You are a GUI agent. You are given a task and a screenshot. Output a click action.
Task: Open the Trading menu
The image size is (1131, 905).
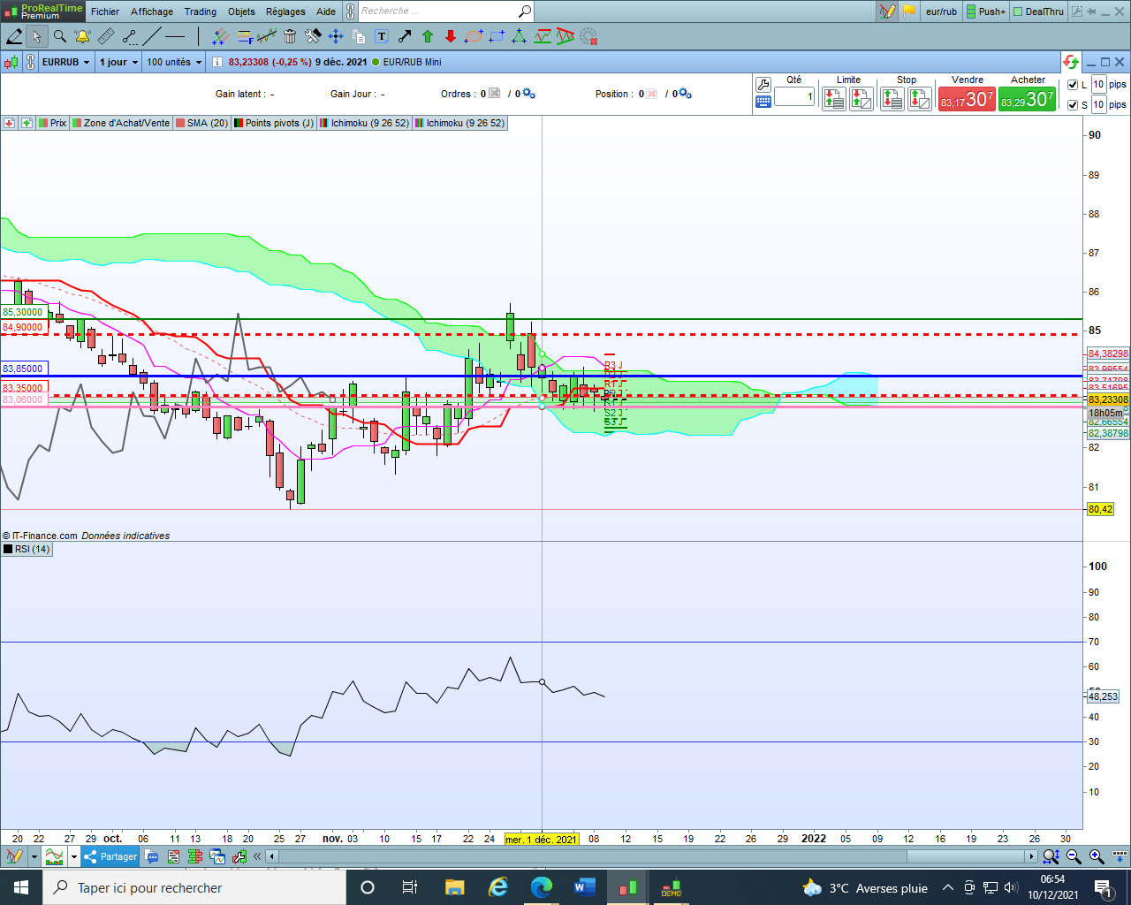(200, 11)
